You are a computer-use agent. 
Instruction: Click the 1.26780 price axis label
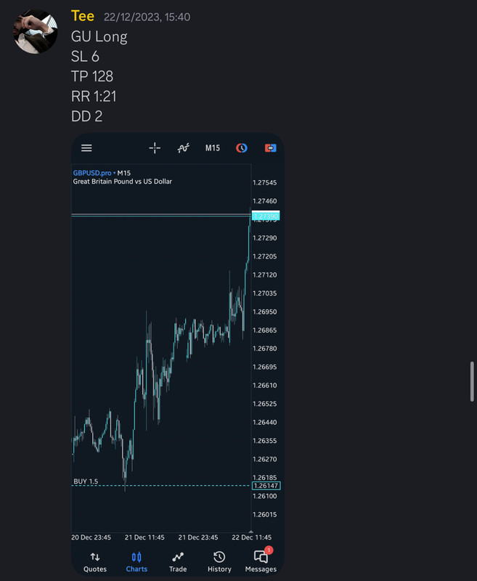click(x=264, y=349)
